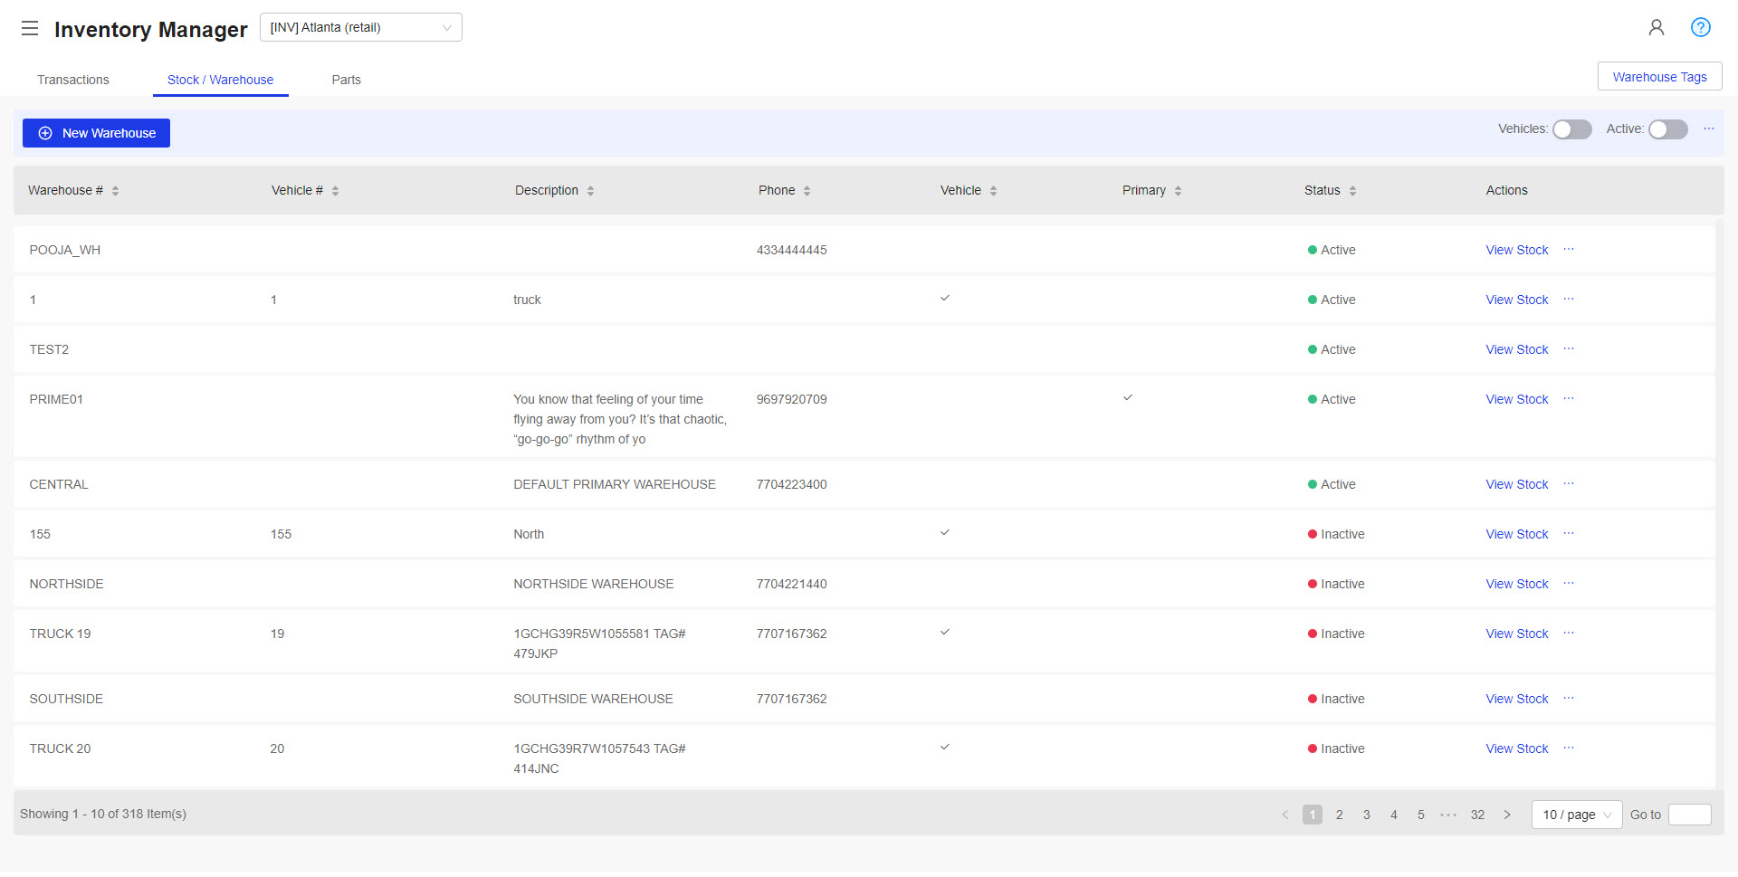Screen dimensions: 1738x877
Task: Open more actions for SOUTHSIDE row
Action: point(1569,698)
